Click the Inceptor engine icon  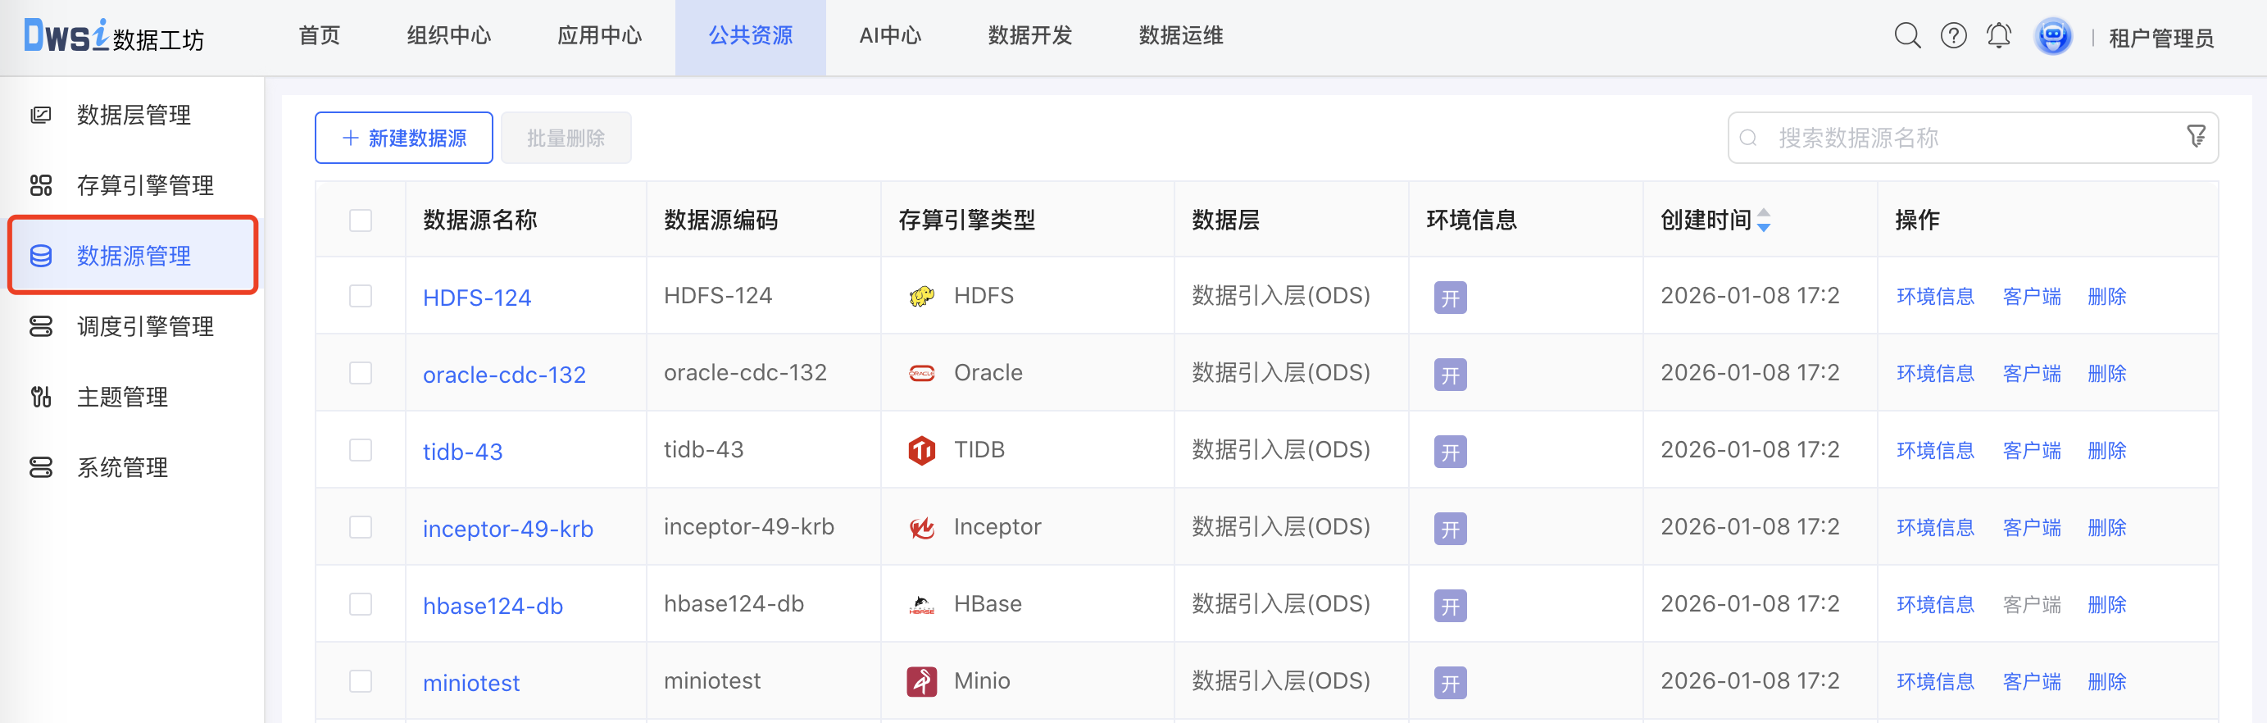click(921, 528)
